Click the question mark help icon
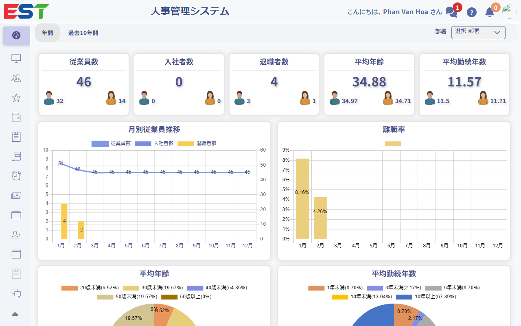Screen dimensions: 521x326 pos(472,12)
